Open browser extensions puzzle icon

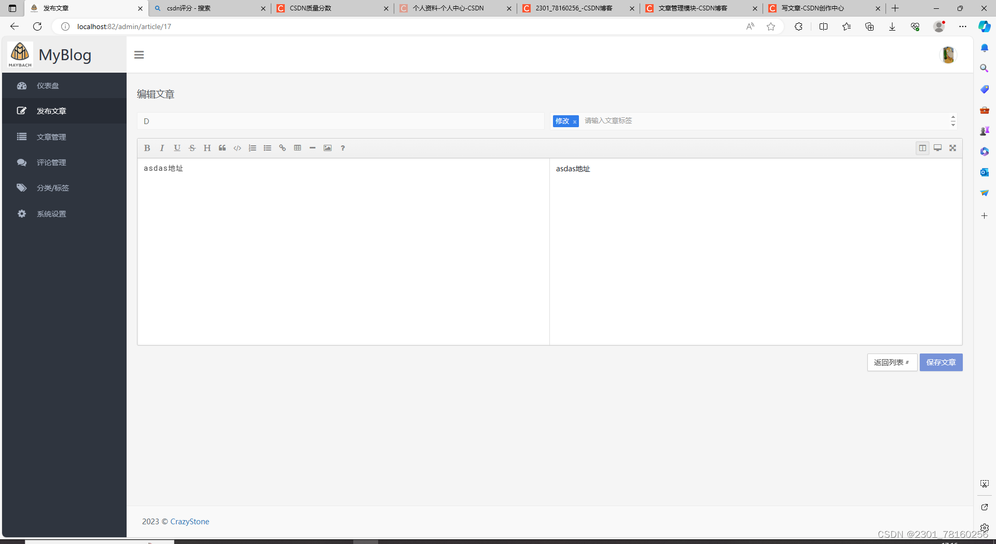coord(798,26)
